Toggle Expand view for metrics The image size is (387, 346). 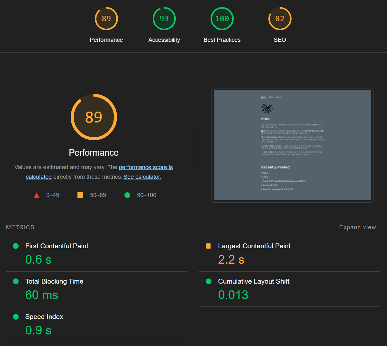[x=357, y=227]
